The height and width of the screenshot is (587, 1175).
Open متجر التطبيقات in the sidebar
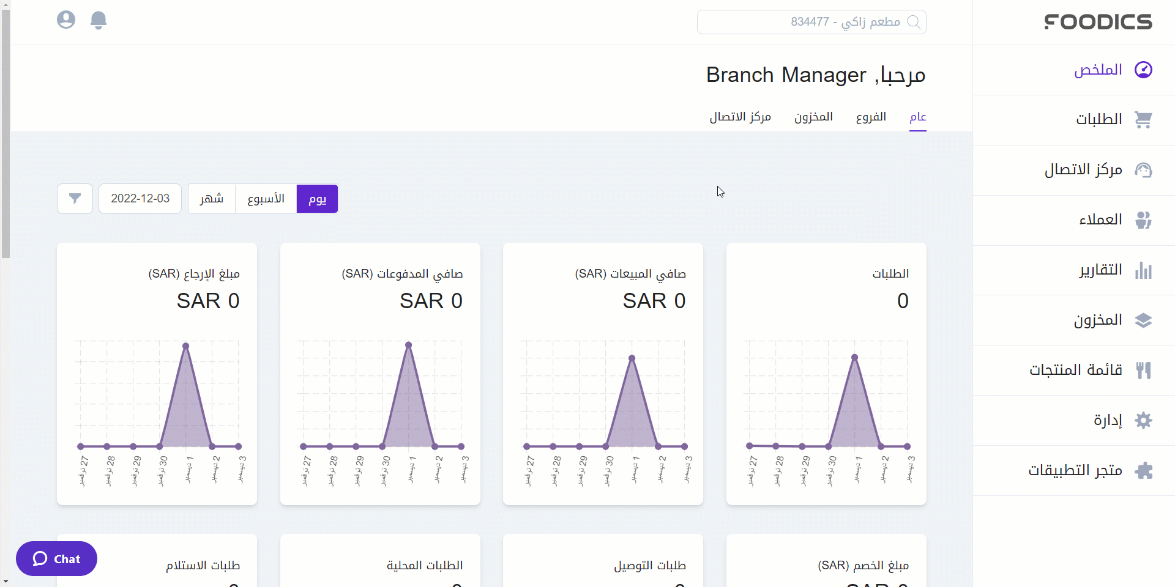[x=1074, y=471]
